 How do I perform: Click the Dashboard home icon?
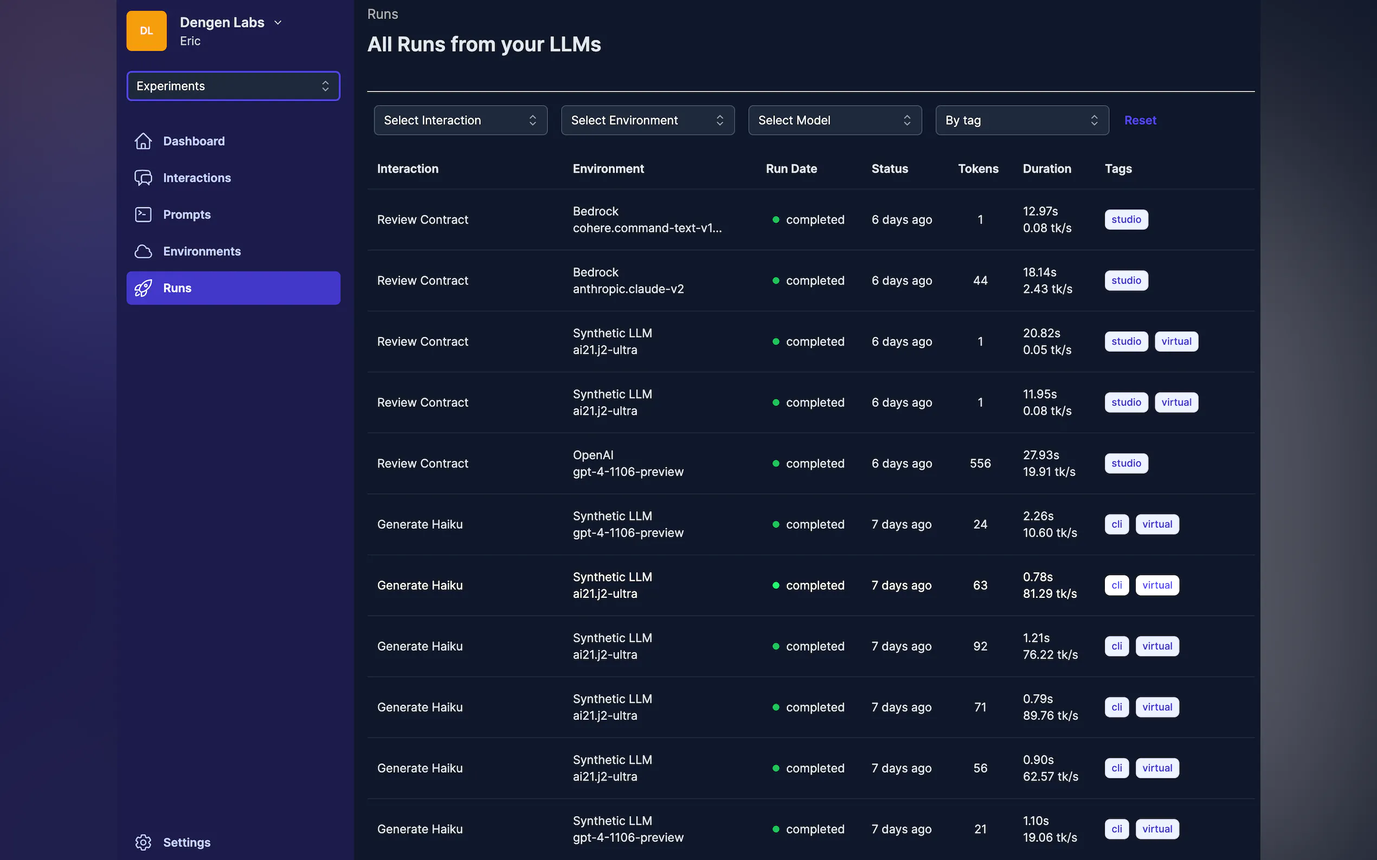(143, 141)
